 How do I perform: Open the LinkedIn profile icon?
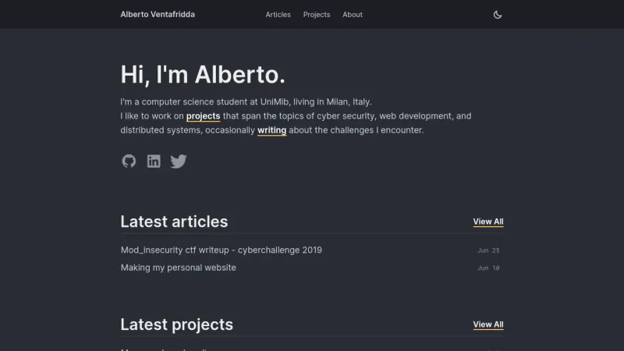point(154,161)
